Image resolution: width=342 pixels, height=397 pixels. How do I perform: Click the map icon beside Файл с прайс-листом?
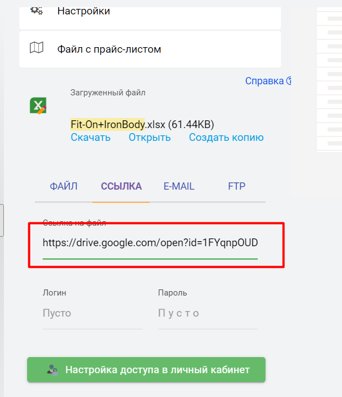pyautogui.click(x=37, y=47)
